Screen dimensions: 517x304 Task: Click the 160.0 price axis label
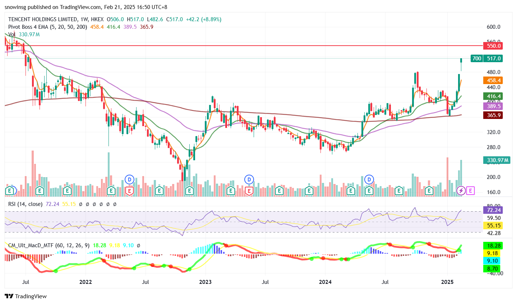(x=494, y=192)
